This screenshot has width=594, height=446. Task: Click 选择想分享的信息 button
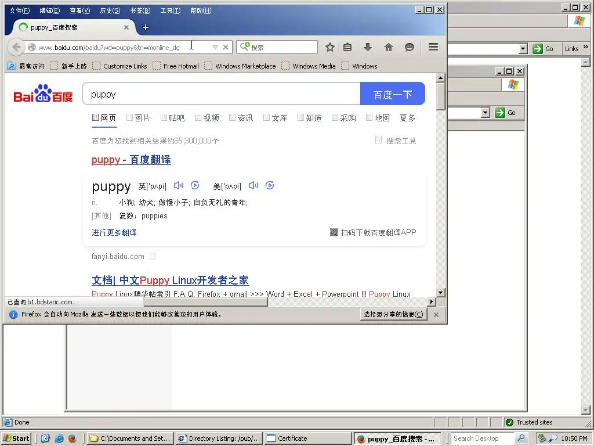[x=394, y=314]
